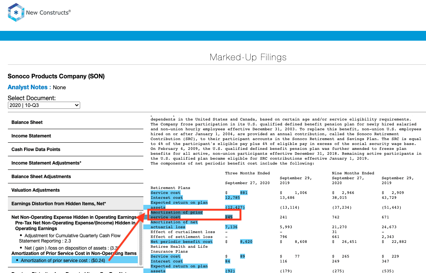Click retiree plan Interest cost value 84

click(x=228, y=261)
